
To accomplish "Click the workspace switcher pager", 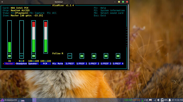I will 21,100.
